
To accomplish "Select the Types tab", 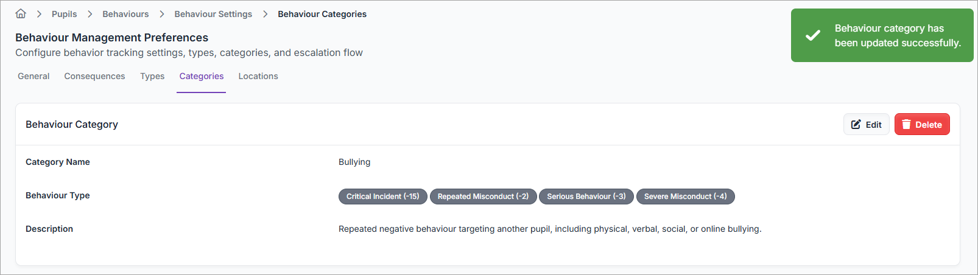I will [x=152, y=76].
